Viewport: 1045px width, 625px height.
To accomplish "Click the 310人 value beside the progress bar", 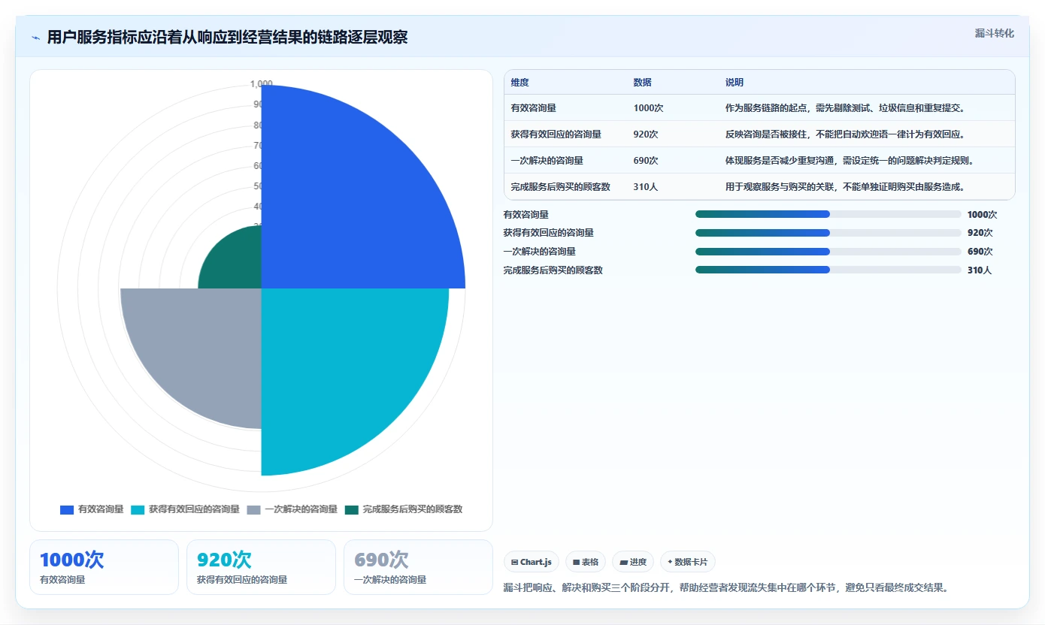I will [x=980, y=270].
